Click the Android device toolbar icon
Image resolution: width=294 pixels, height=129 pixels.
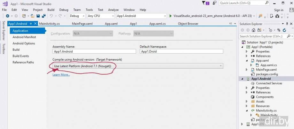(x=272, y=16)
